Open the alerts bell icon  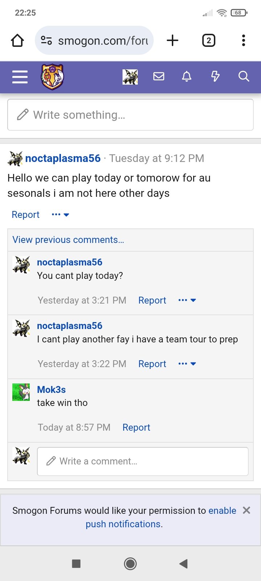(x=187, y=76)
